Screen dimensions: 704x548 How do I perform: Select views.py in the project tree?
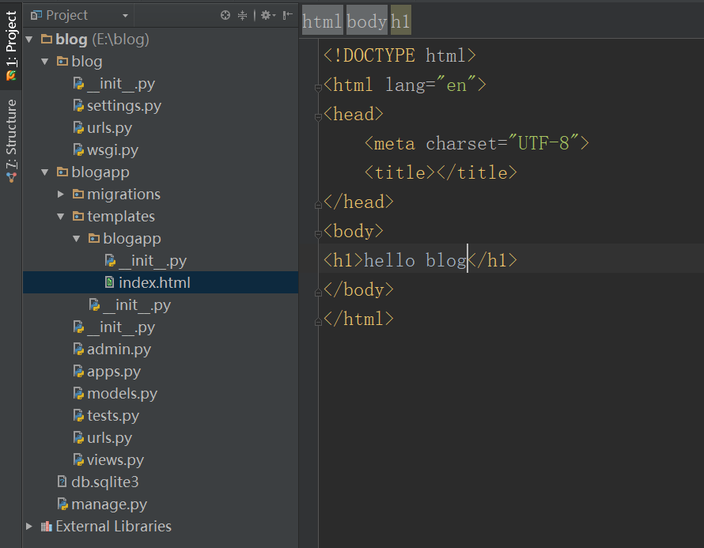(115, 460)
